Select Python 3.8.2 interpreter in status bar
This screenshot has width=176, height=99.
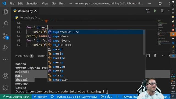click(x=77, y=97)
